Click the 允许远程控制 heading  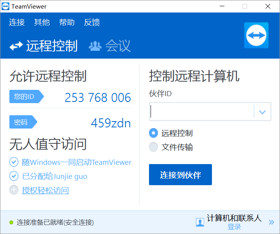tap(48, 76)
